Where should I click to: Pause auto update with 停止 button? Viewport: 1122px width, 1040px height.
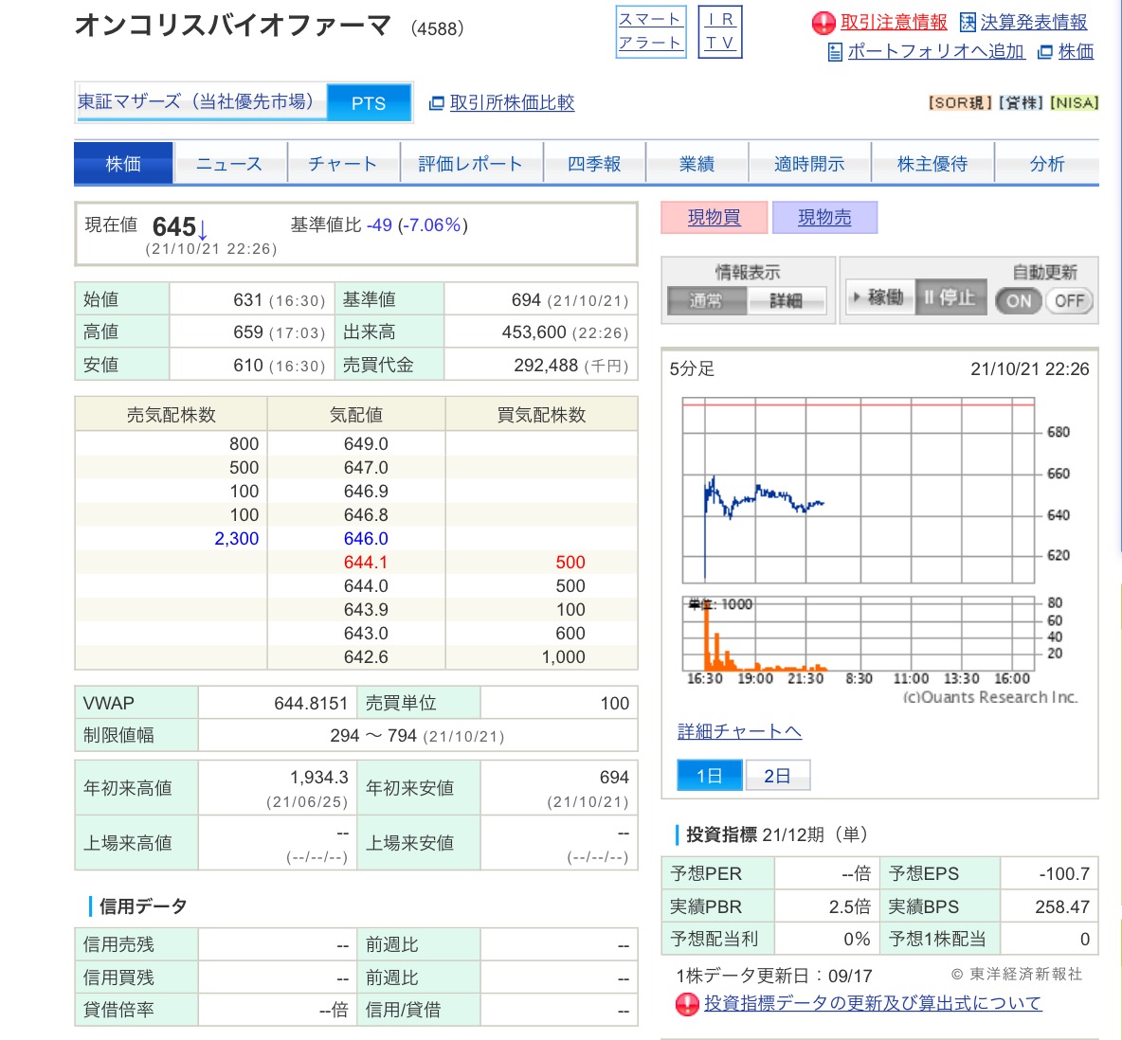pos(950,296)
